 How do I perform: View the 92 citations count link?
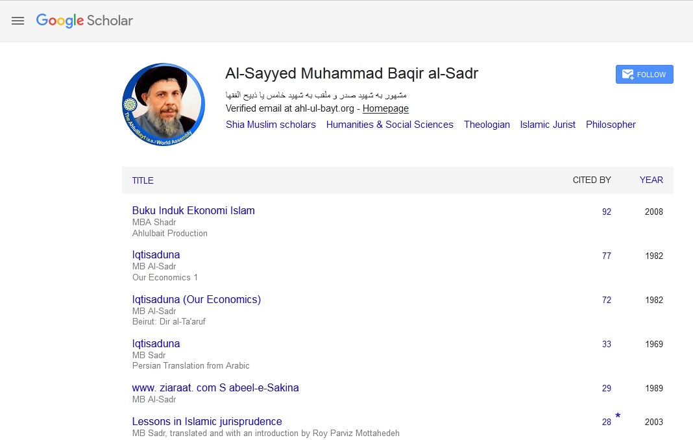607,212
